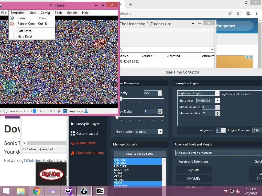Toggle VRAM memory domain
Image resolution: width=262 pixels, height=196 pixels.
[137, 183]
